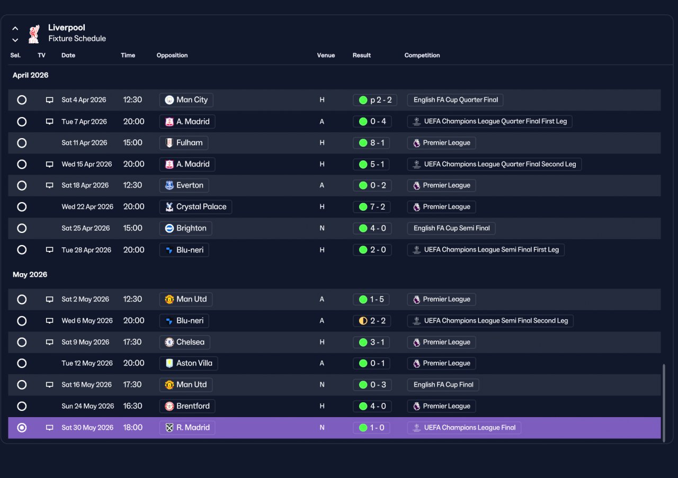
Task: Click the vertical scrollbar thumb on fixture list
Action: coord(664,401)
